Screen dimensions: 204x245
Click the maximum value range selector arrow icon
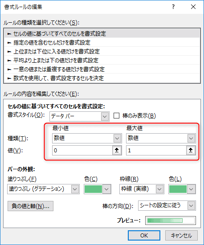(x=191, y=150)
